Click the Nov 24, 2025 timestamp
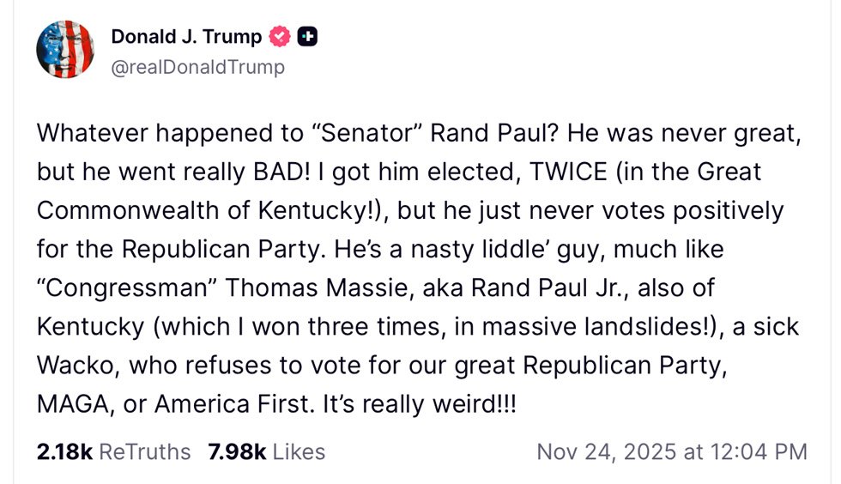The width and height of the screenshot is (841, 484). (671, 451)
